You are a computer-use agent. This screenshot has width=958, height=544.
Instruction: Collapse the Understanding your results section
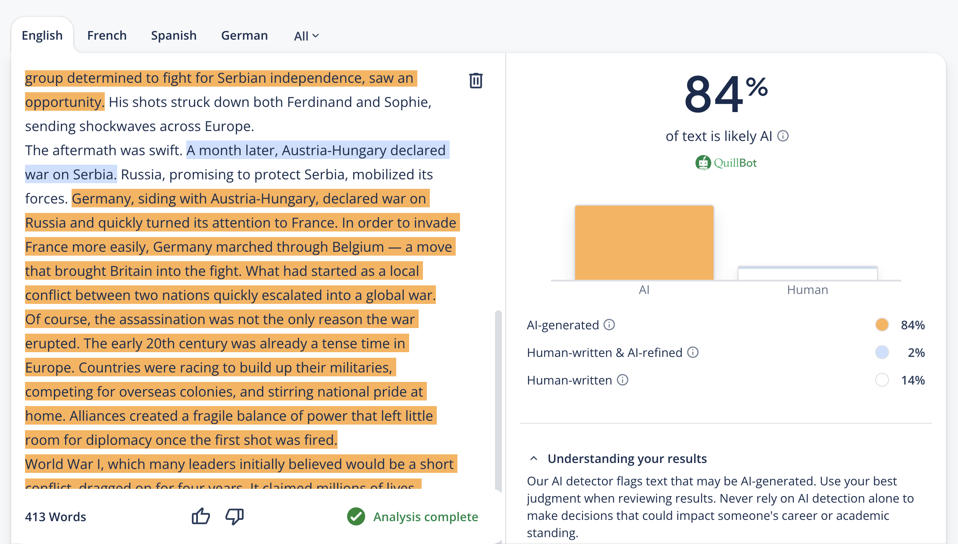pos(534,459)
